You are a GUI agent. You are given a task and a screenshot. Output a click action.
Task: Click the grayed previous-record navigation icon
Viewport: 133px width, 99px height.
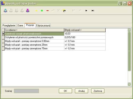click(x=80, y=11)
